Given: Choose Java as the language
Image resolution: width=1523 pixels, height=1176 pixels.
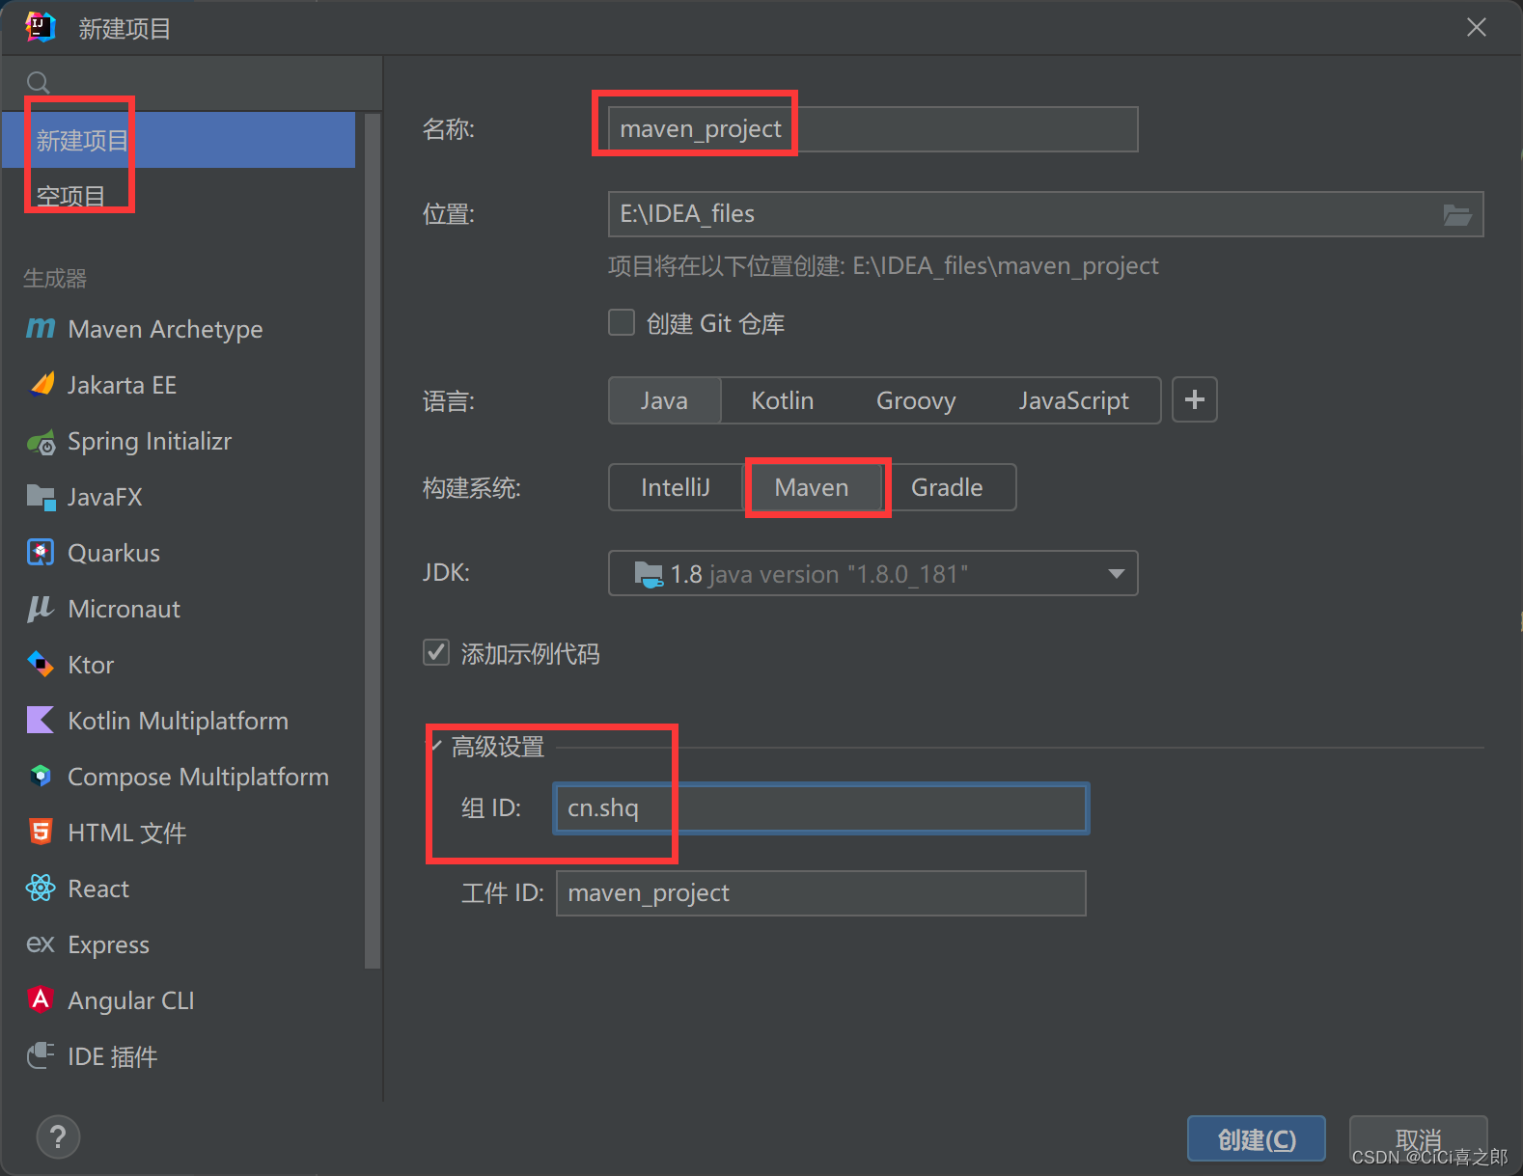Looking at the screenshot, I should pos(665,400).
